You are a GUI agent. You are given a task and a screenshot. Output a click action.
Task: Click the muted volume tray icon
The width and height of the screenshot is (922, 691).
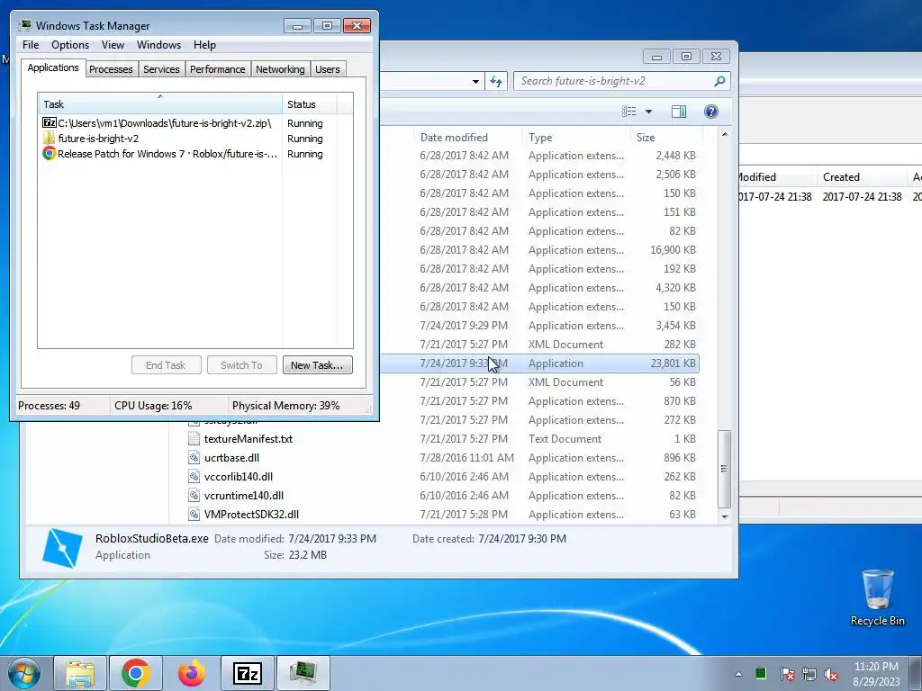tap(831, 674)
